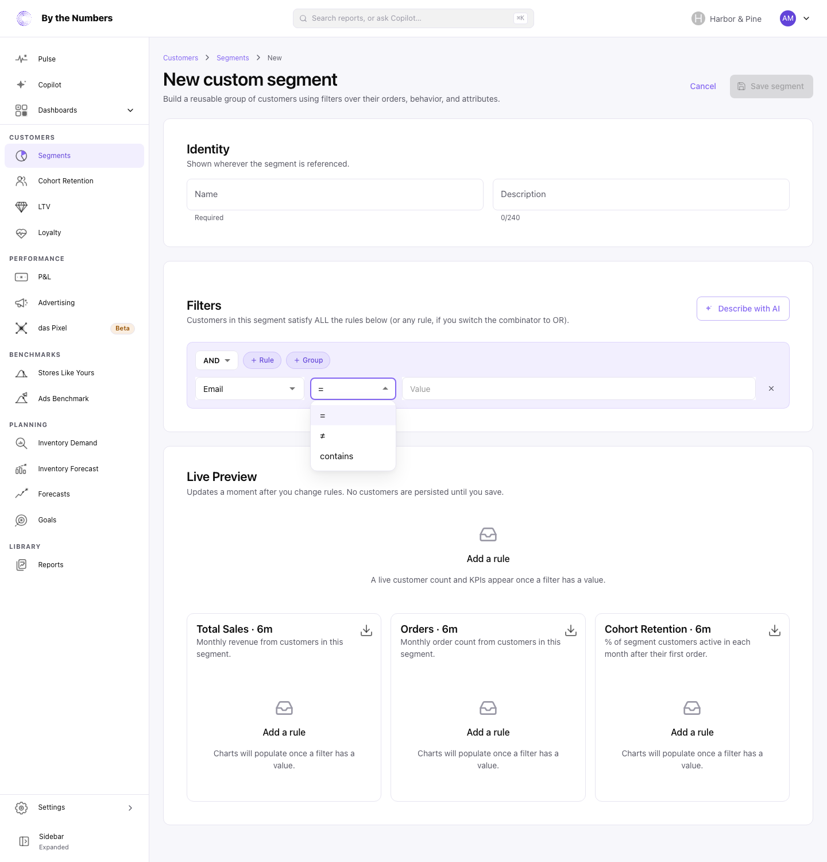Image resolution: width=827 pixels, height=862 pixels.
Task: Click the Advertising megaphone icon
Action: 21,303
